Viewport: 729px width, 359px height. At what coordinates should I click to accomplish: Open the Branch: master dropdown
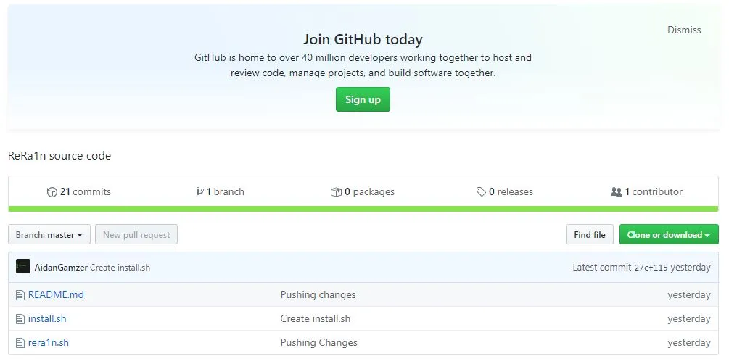pos(49,235)
